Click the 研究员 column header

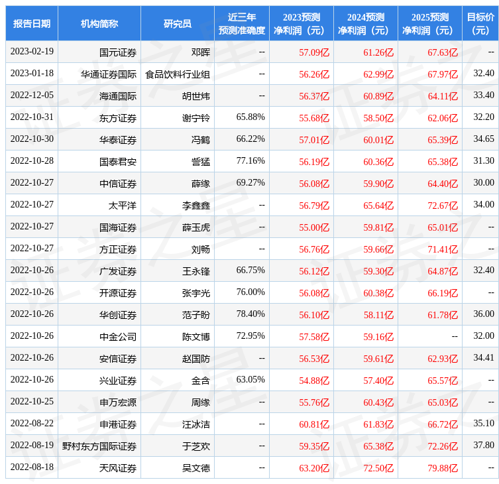178,23
